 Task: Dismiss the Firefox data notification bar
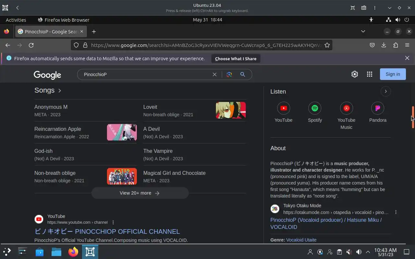coord(407,58)
